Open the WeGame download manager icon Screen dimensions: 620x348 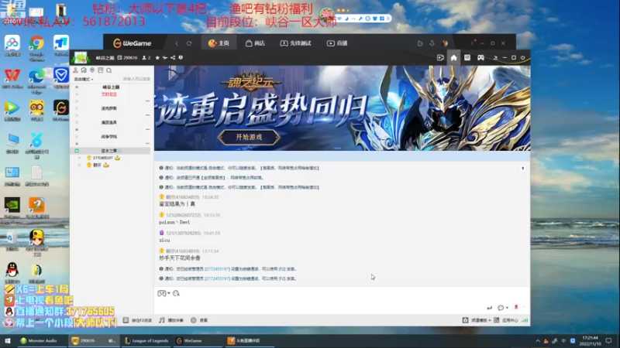(x=432, y=43)
